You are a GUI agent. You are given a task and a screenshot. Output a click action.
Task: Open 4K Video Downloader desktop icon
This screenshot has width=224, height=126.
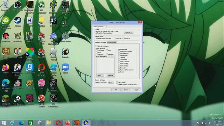(6, 23)
